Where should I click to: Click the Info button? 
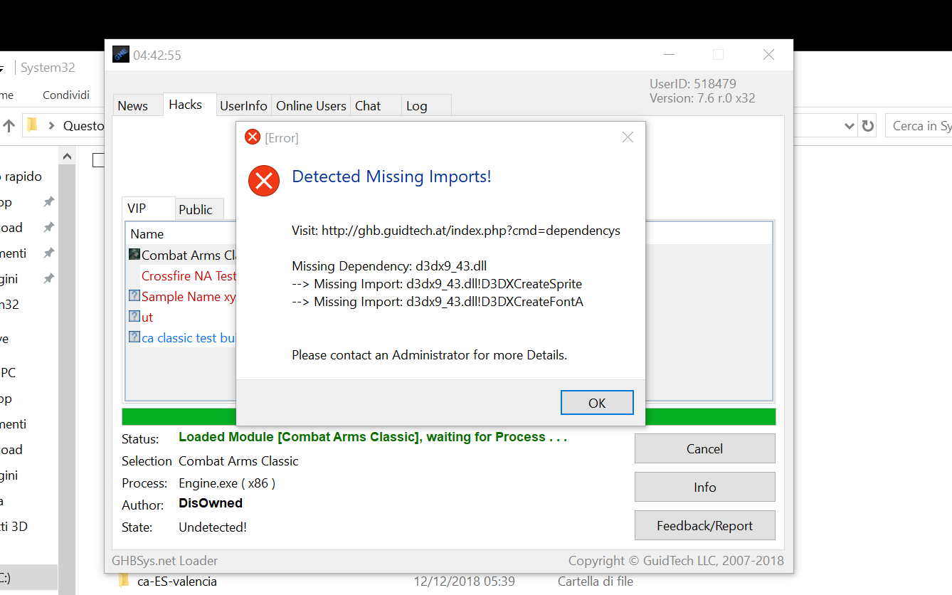pyautogui.click(x=704, y=487)
